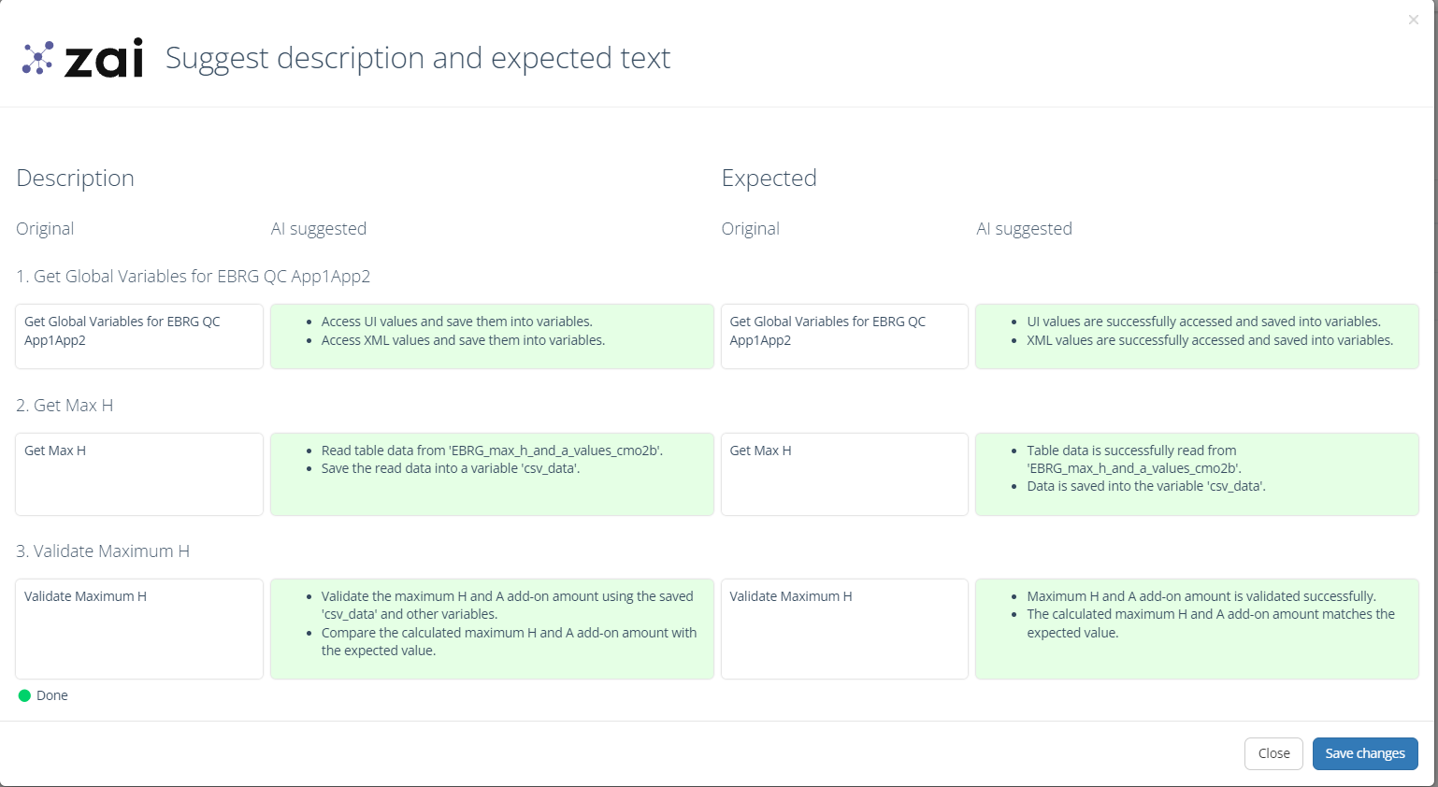1438x787 pixels.
Task: Save changes to suggestions
Action: pos(1364,753)
